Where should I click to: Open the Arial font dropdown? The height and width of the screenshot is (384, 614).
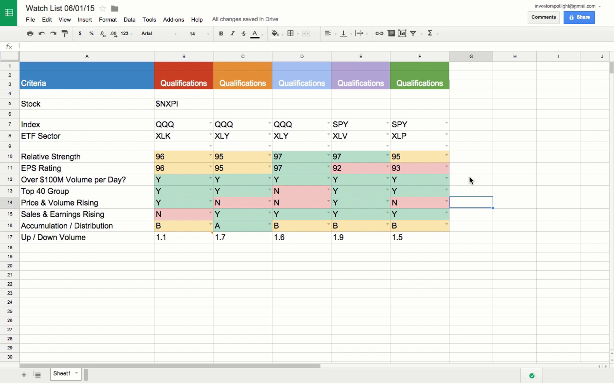pyautogui.click(x=159, y=34)
